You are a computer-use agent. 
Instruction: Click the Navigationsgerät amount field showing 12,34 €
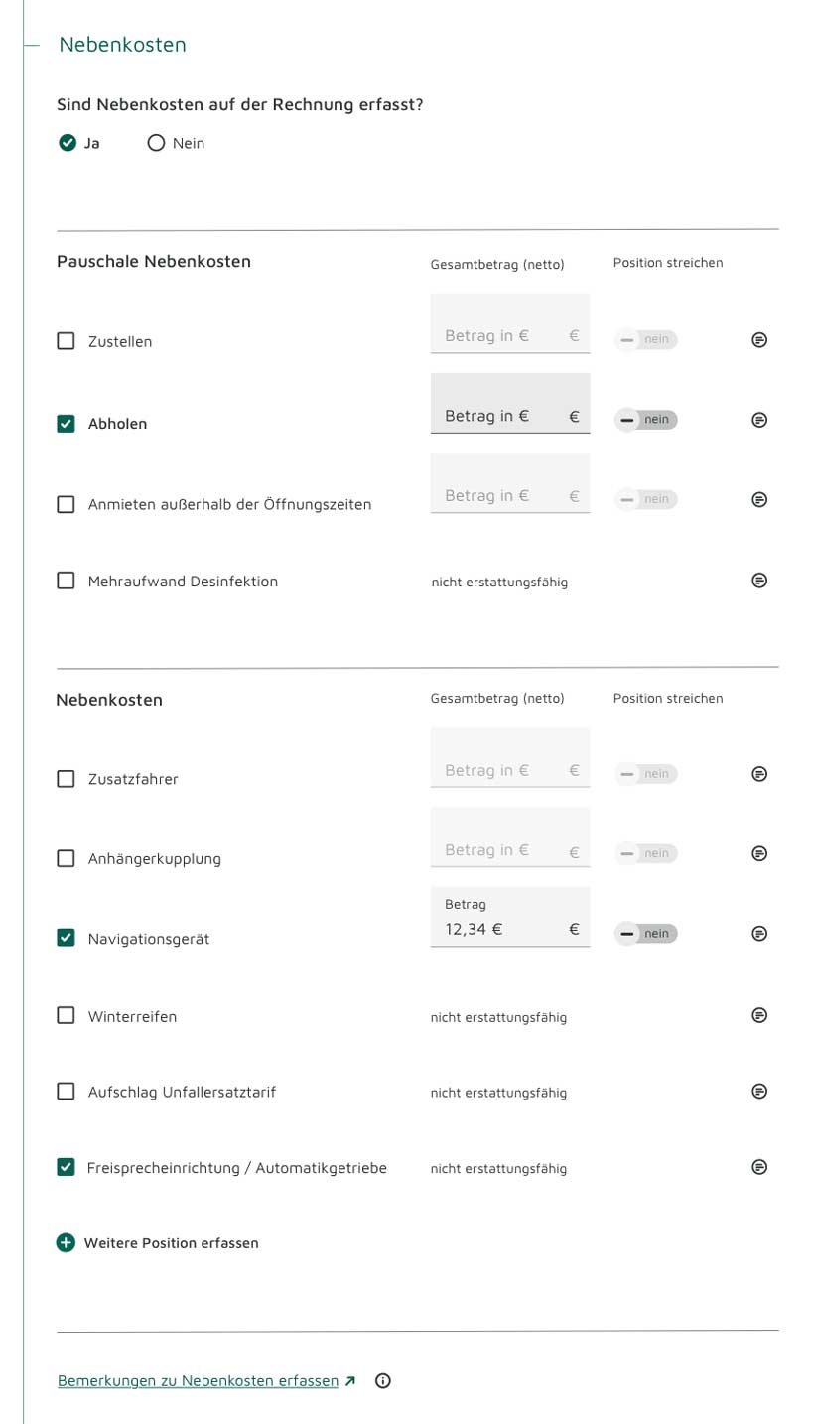coord(501,929)
